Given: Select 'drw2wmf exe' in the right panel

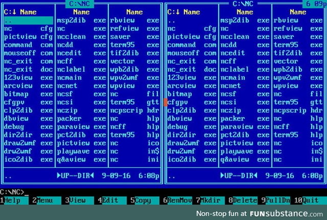Looking at the screenshot, I should pyautogui.click(x=192, y=151).
